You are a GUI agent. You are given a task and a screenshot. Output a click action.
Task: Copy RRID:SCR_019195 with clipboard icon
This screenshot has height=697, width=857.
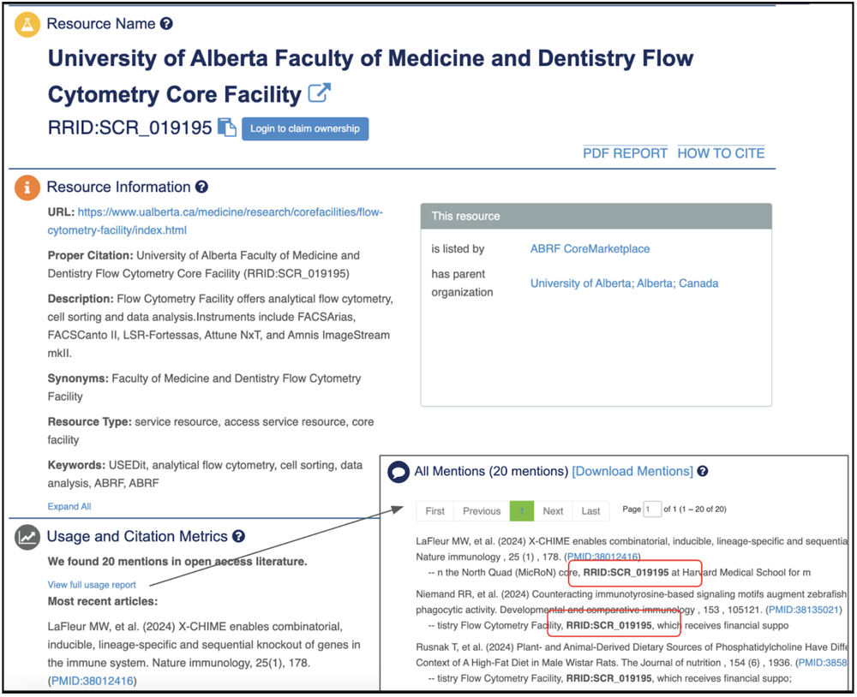pos(227,128)
